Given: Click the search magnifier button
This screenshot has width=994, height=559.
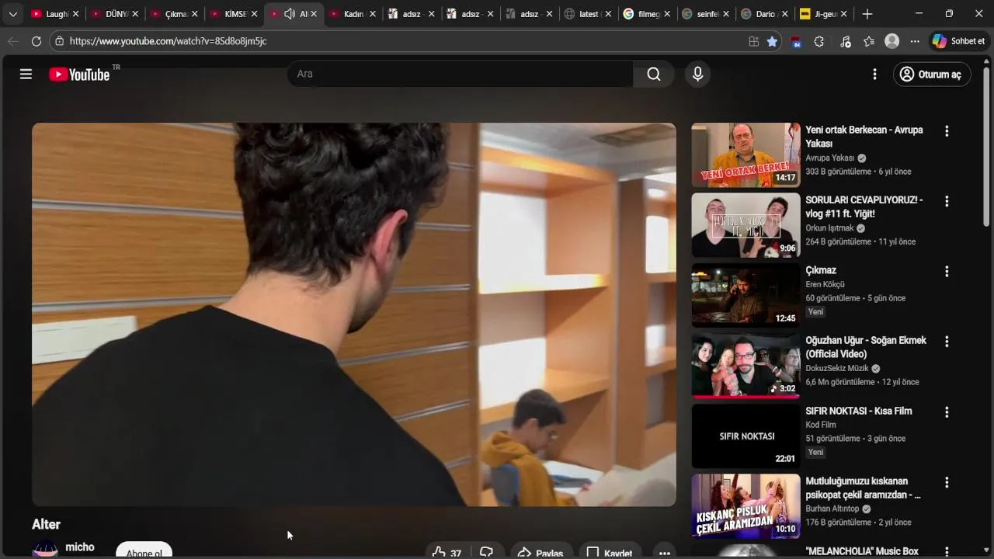Looking at the screenshot, I should pyautogui.click(x=654, y=74).
